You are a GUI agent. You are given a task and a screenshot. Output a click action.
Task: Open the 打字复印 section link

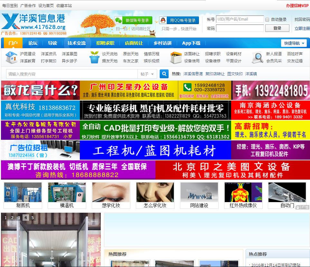[49, 61]
